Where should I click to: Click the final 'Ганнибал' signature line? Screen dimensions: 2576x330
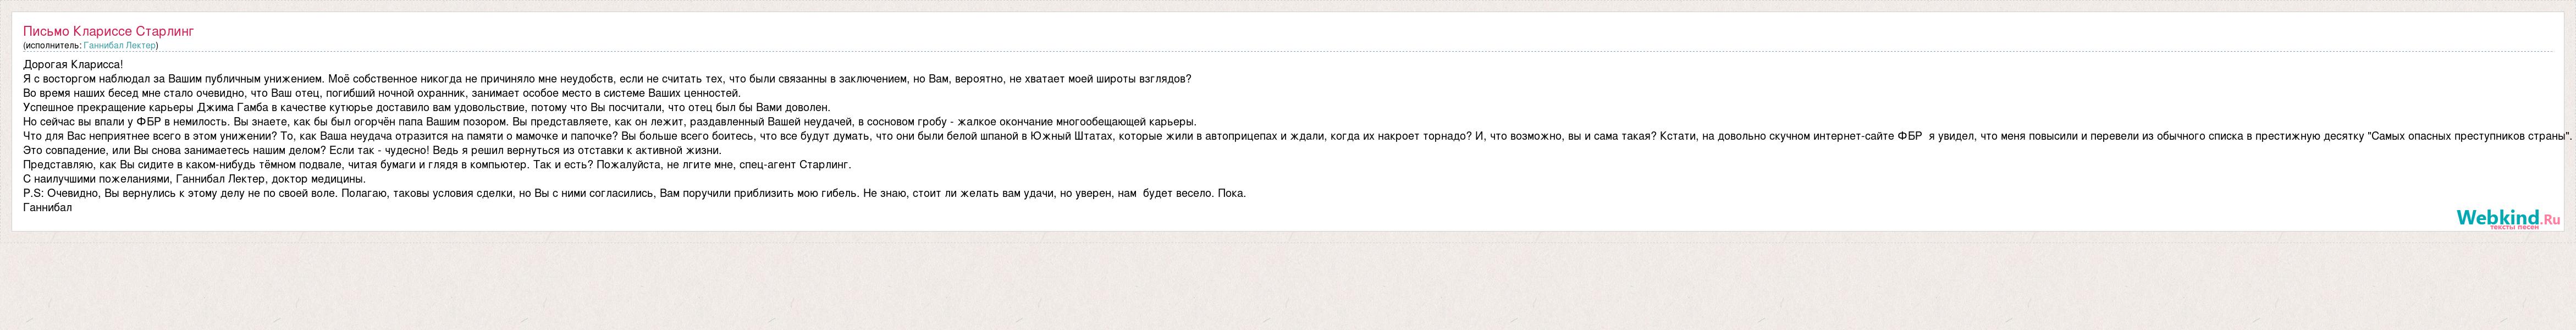[47, 207]
